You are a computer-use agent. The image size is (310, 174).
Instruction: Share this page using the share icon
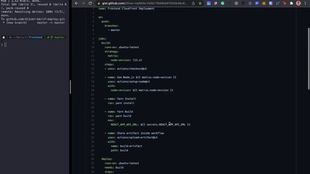click(x=193, y=3)
